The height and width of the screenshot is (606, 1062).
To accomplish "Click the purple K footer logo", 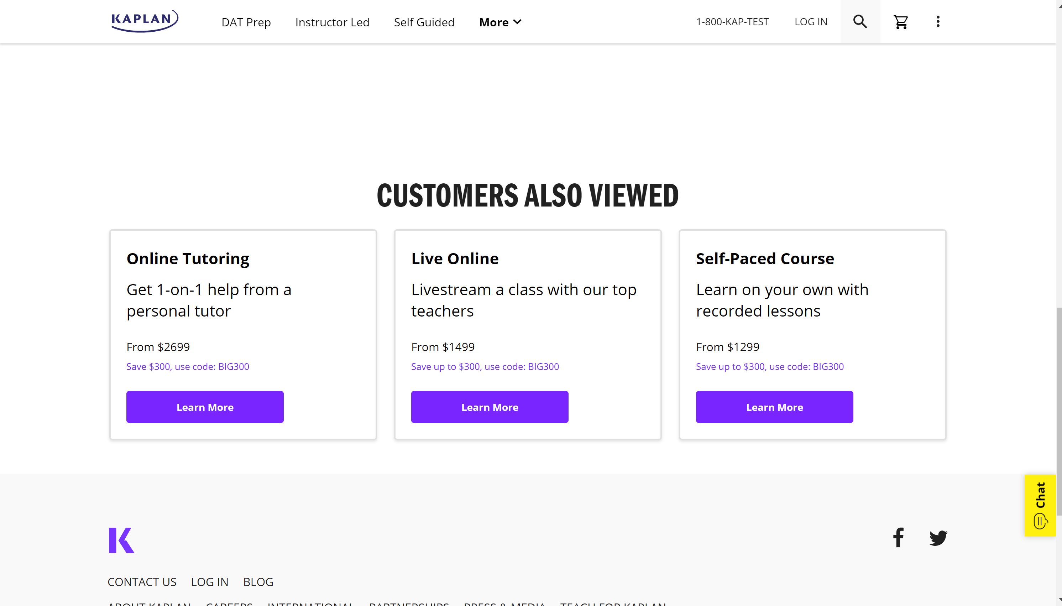I will 121,540.
